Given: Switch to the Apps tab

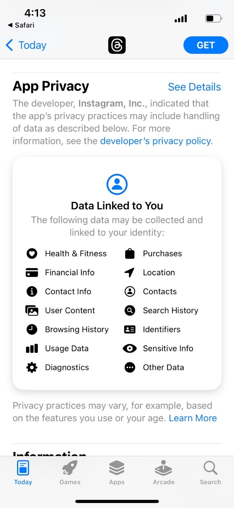Looking at the screenshot, I should coord(117,473).
